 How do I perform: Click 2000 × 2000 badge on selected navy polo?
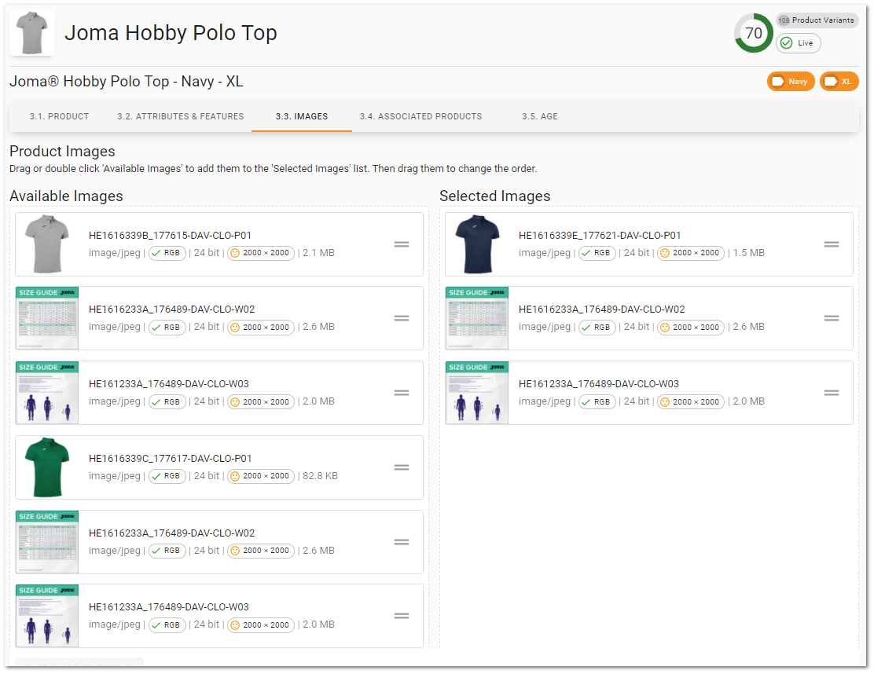[x=691, y=253]
